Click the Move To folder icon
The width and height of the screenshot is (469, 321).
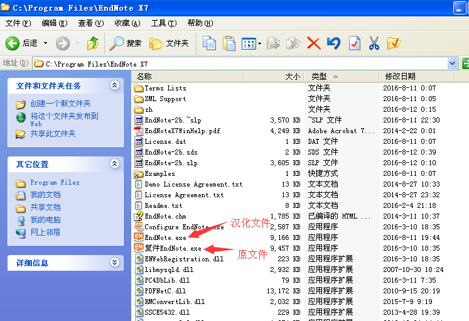tap(273, 43)
